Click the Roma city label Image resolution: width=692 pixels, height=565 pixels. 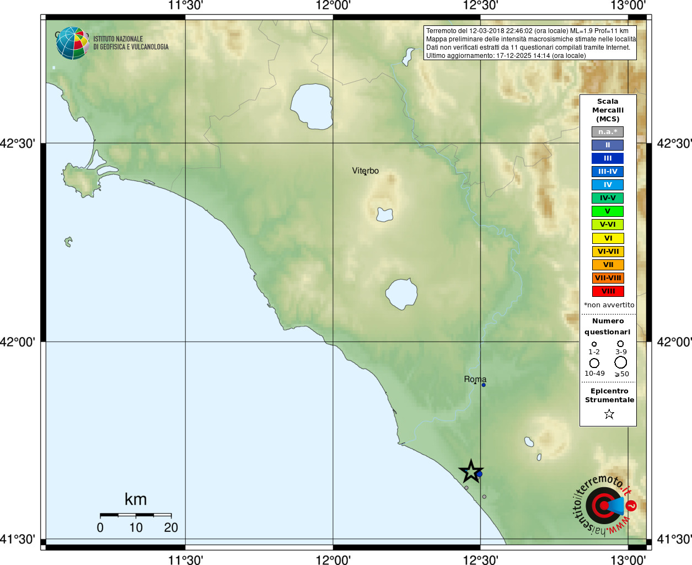click(475, 379)
